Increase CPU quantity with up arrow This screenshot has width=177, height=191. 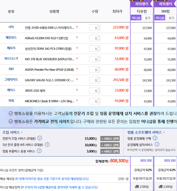pos(99,26)
